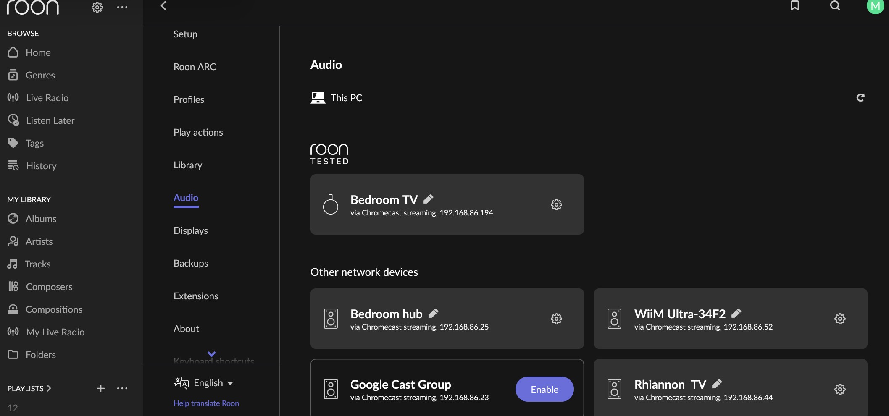Open Bedroom hub device settings gear

556,319
